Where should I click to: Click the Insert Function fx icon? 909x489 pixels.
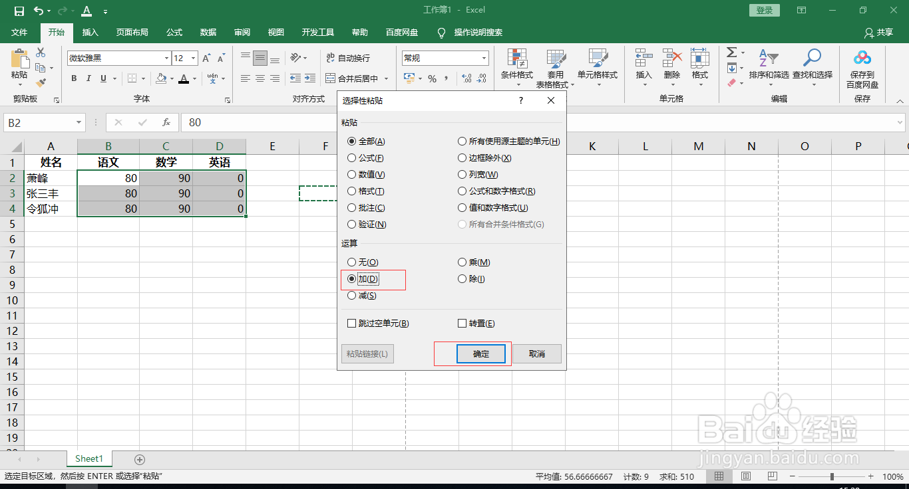(166, 122)
